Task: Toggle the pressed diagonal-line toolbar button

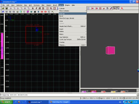Action: [x=118, y=8]
